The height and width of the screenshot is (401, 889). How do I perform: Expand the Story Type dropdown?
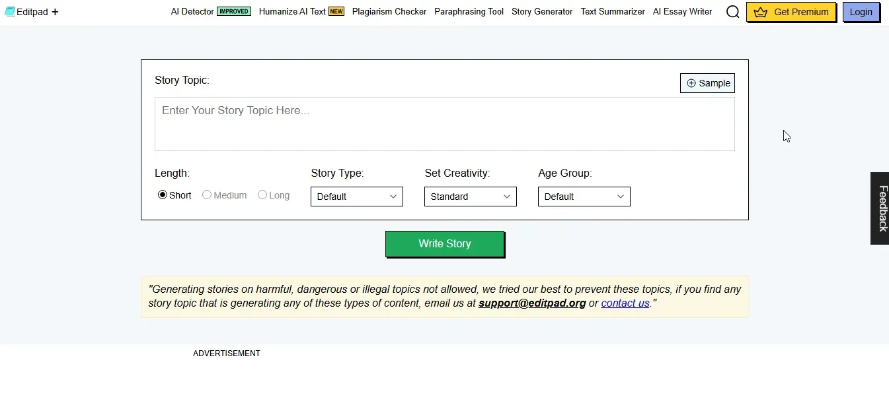point(357,197)
